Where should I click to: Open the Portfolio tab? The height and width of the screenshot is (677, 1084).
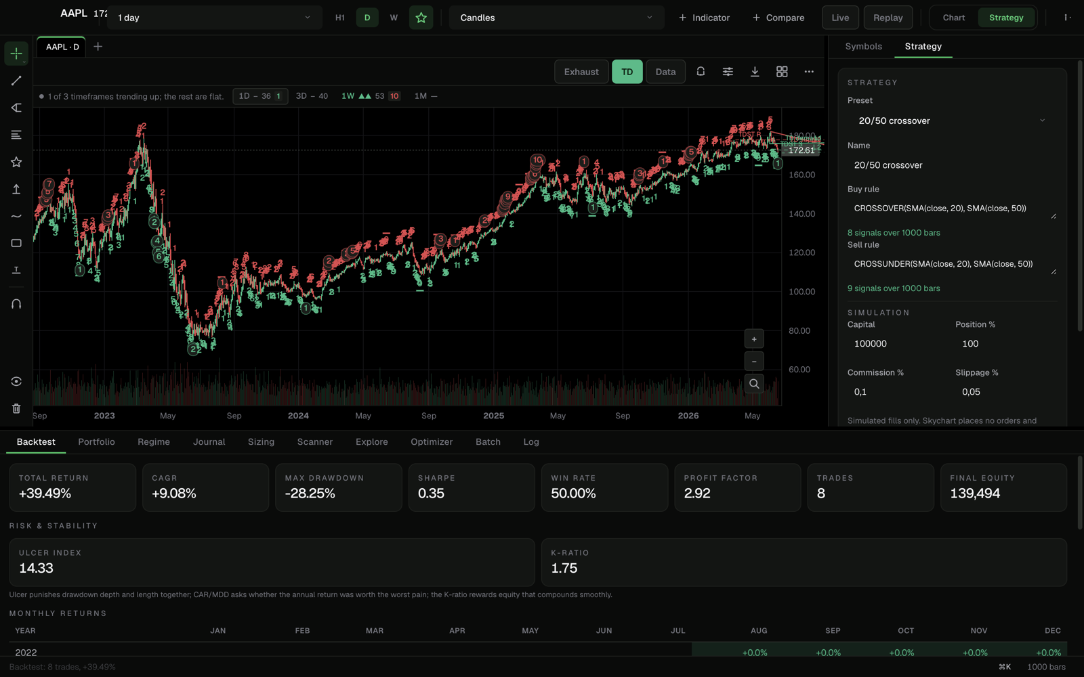pos(96,441)
